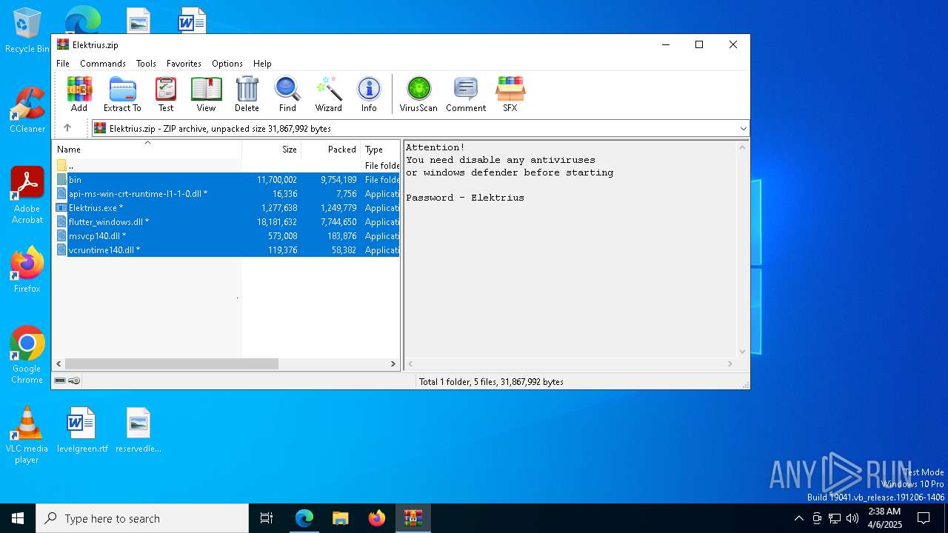948x533 pixels.
Task: Sort by the Packed column header
Action: (x=330, y=149)
